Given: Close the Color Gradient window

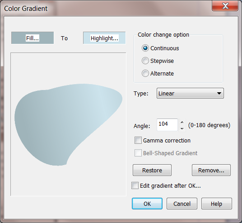Looking at the screenshot, I should 225,6.
